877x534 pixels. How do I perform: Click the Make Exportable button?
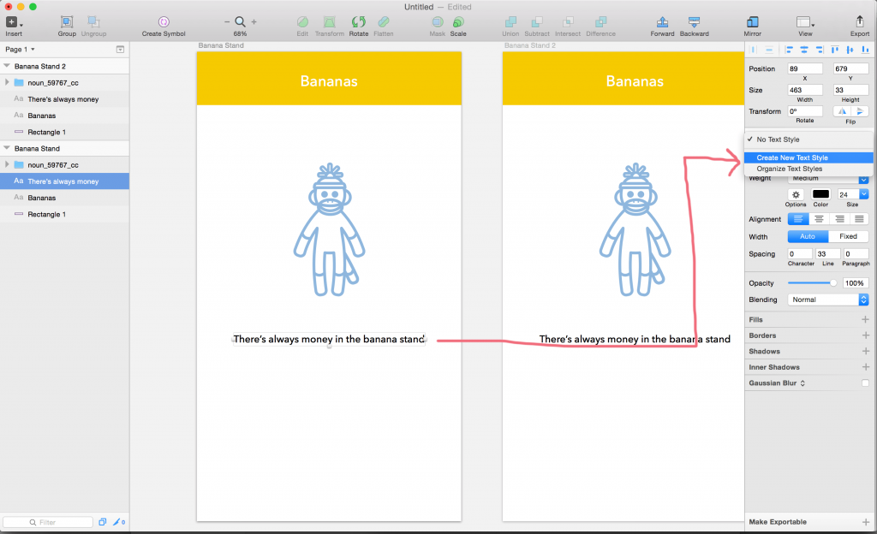(x=778, y=521)
